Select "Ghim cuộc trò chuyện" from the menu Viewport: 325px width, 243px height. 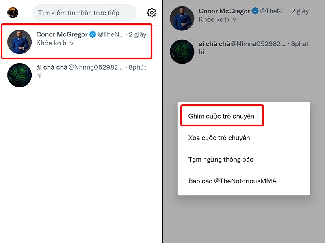tap(222, 115)
